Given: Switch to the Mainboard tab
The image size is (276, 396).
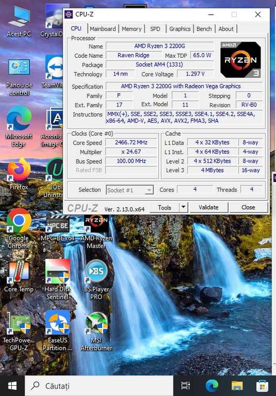Looking at the screenshot, I should click(103, 29).
